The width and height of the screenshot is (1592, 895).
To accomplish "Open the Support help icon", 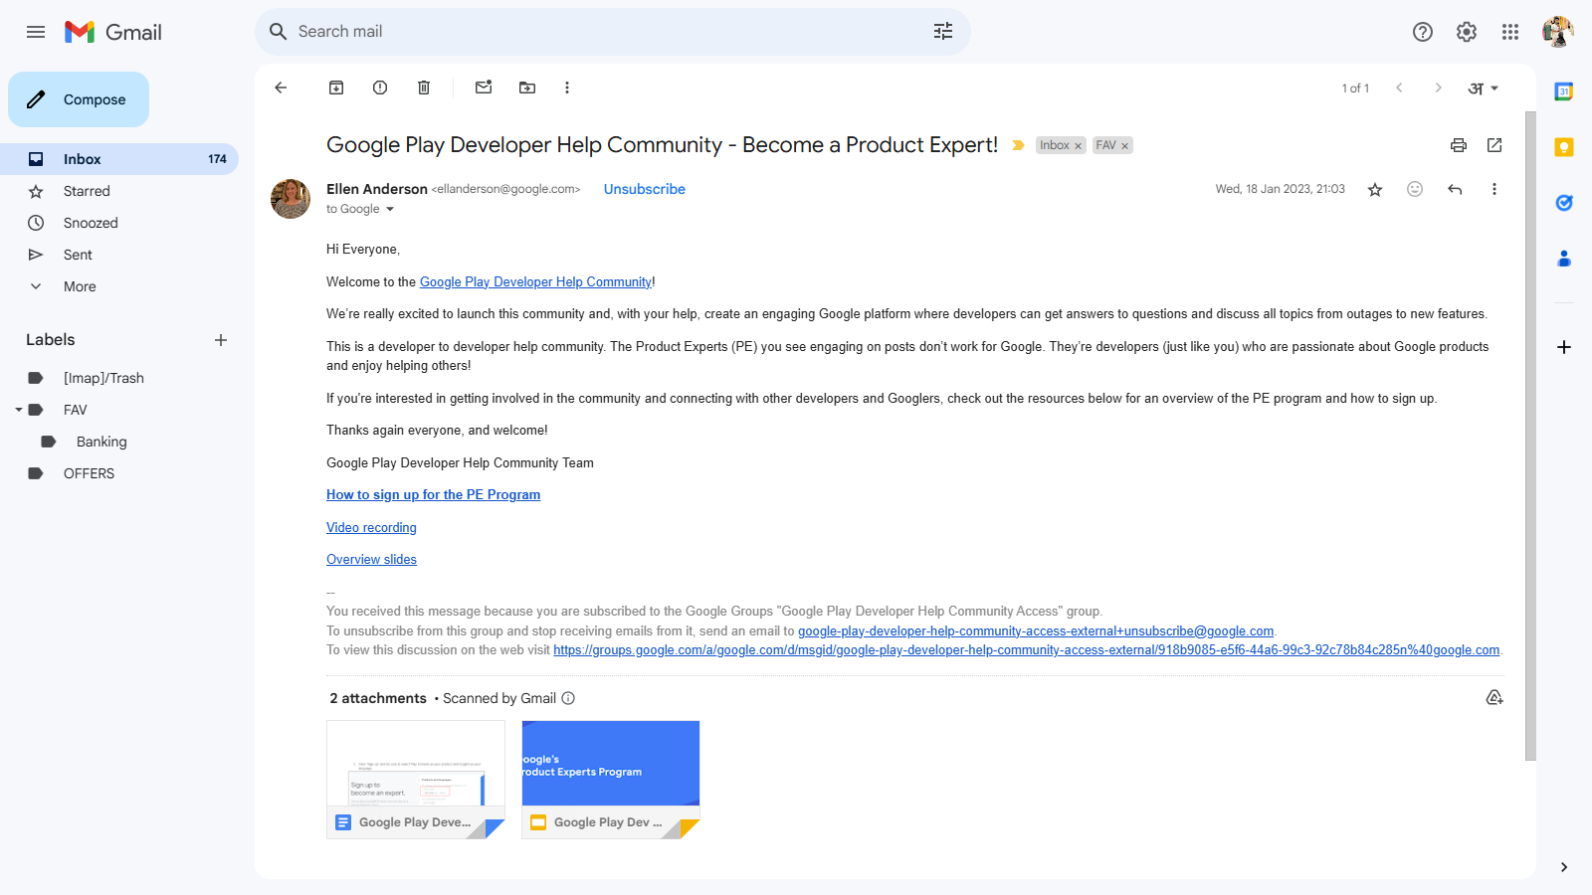I will tap(1423, 32).
